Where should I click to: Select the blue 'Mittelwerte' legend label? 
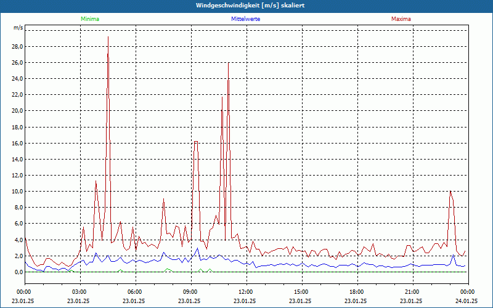(x=245, y=19)
